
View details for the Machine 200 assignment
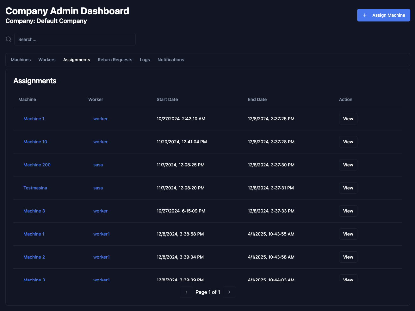(x=348, y=164)
